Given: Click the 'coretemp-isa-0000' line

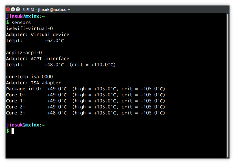Looking at the screenshot, I should click(x=30, y=77).
